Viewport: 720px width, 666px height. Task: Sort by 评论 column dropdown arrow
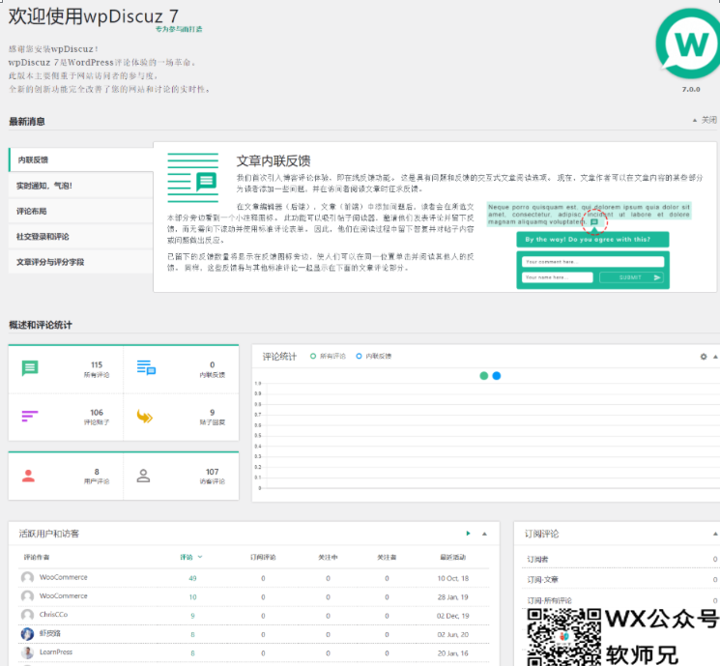[200, 557]
